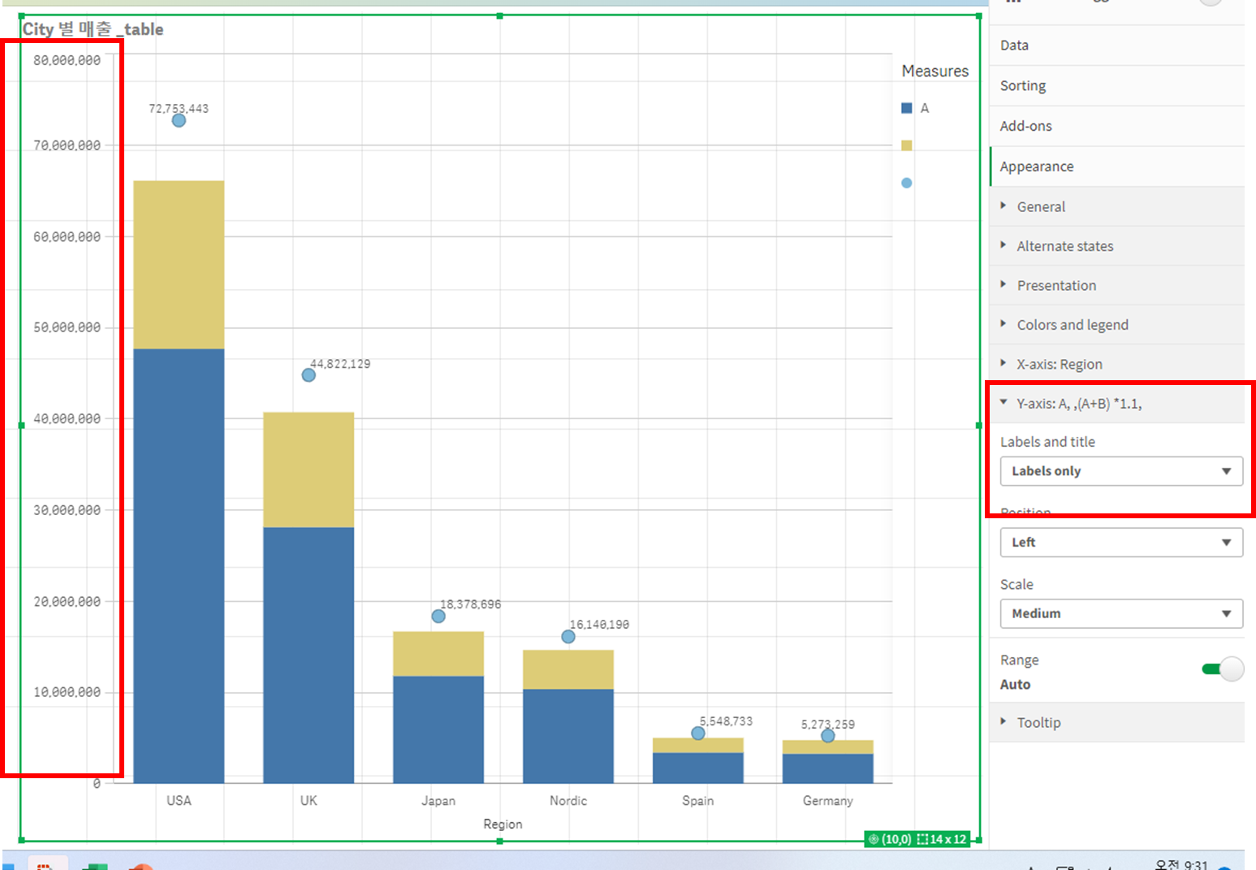
Task: Open the Data section
Action: (x=1013, y=45)
